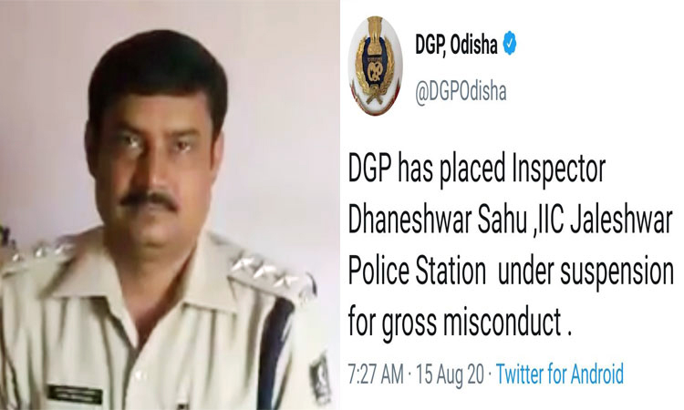684x410 pixels.
Task: Click the Ashoka emblem atop the police crest
Action: pos(375,29)
